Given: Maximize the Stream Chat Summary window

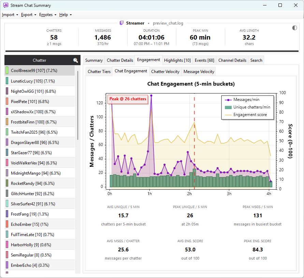Looking at the screenshot, I should pyautogui.click(x=280, y=5).
